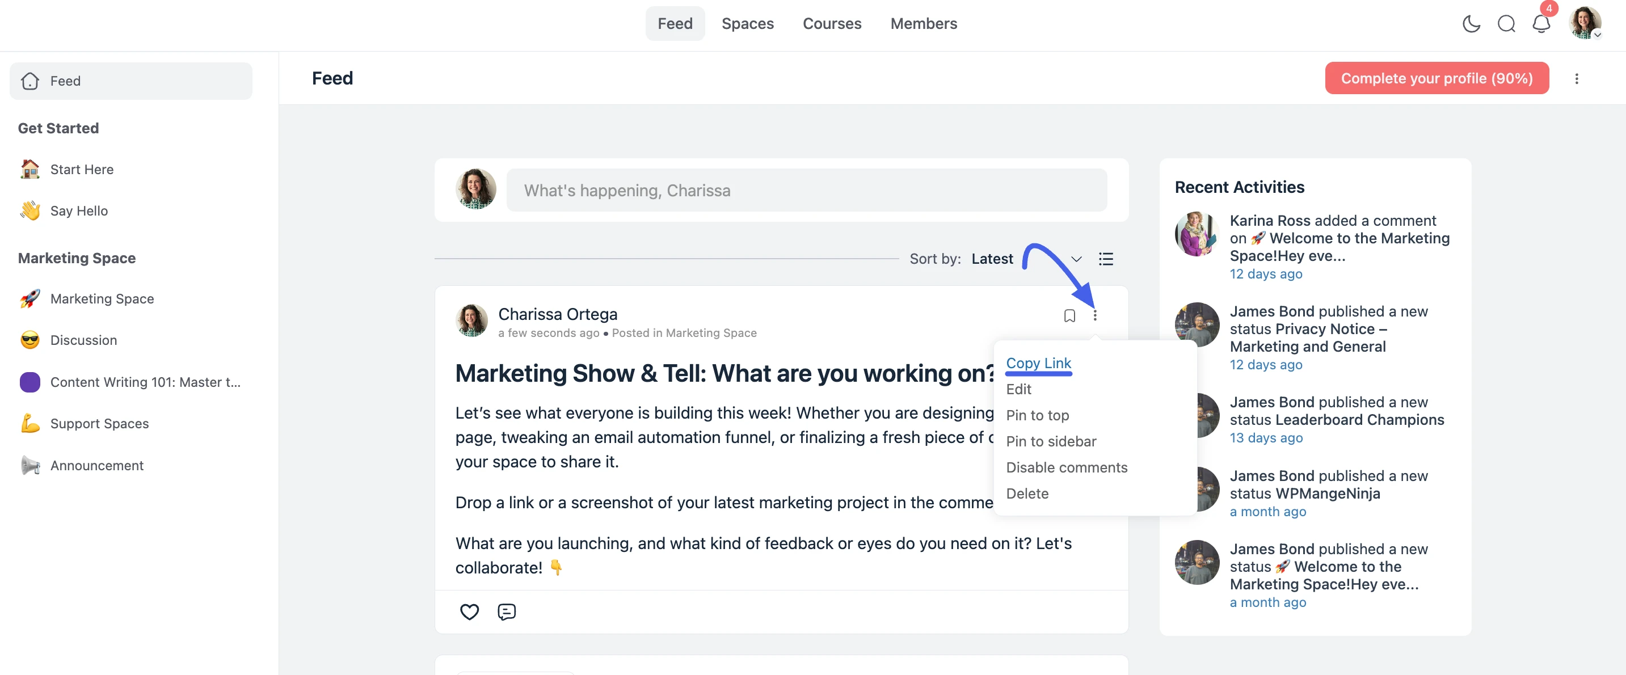Open Start Here in sidebar

coord(82,169)
